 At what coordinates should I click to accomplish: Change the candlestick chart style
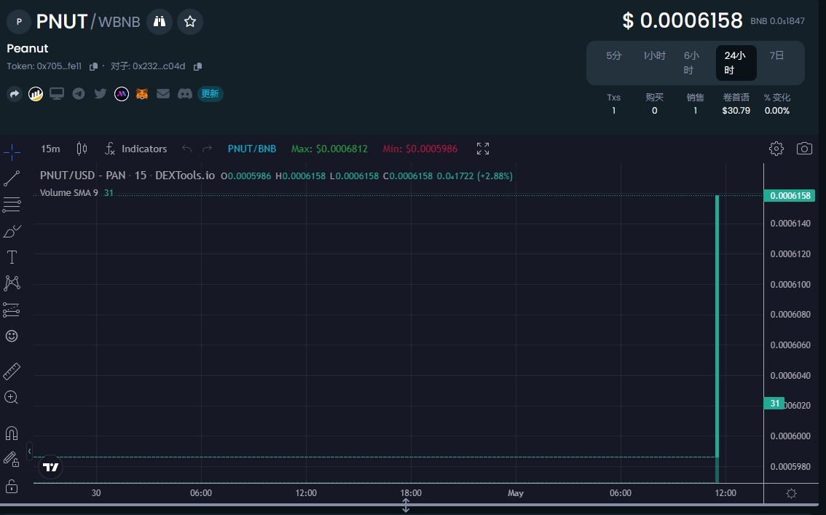click(82, 149)
